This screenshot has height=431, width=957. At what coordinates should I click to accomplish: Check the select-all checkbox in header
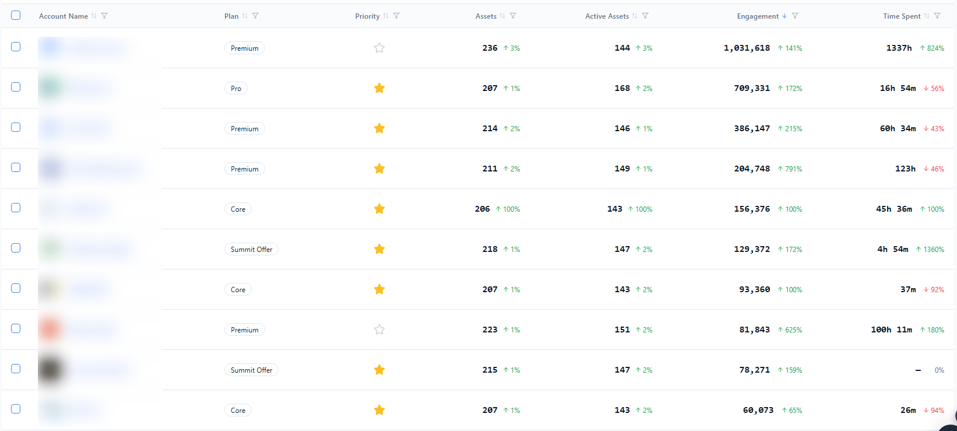pyautogui.click(x=16, y=15)
